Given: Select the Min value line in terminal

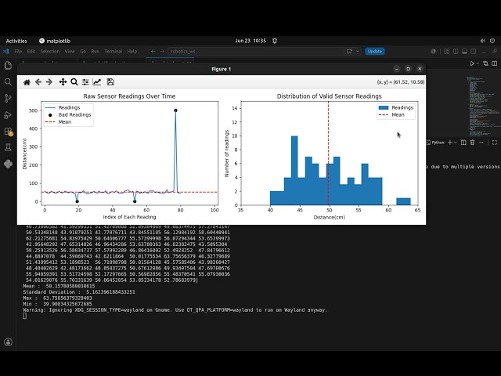Looking at the screenshot, I should pyautogui.click(x=57, y=304).
